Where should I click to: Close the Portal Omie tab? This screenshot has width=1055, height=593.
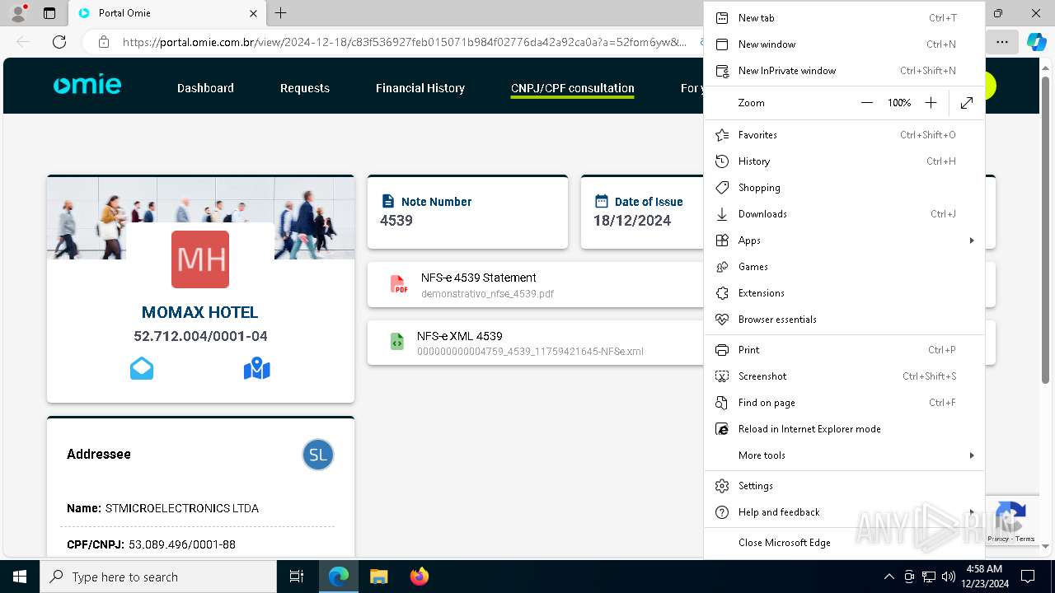coord(254,13)
